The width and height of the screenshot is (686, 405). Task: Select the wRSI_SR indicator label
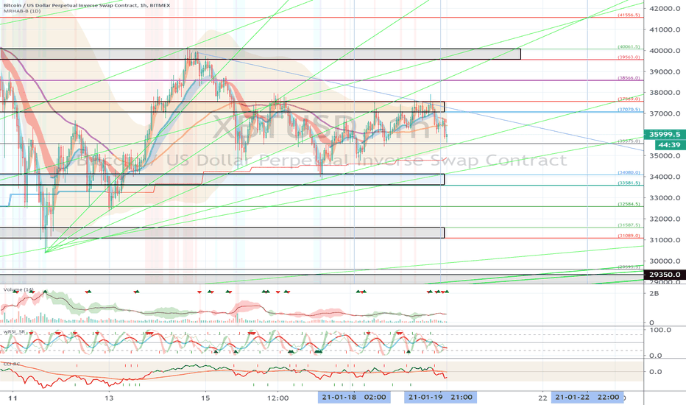15,332
